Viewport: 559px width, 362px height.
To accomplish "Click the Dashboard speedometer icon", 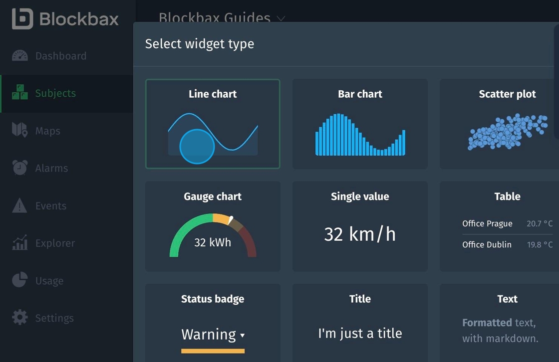I will [x=20, y=56].
